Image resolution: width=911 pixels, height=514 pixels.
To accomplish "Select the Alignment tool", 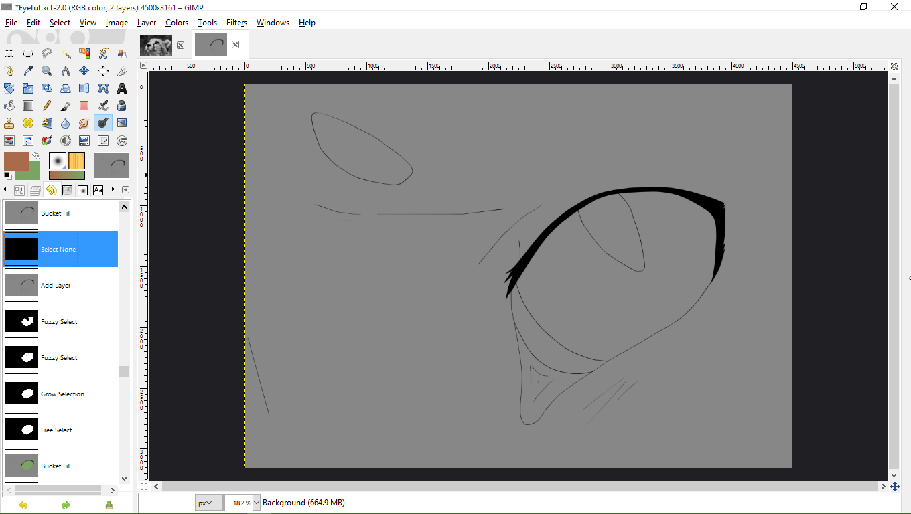I will tap(103, 71).
